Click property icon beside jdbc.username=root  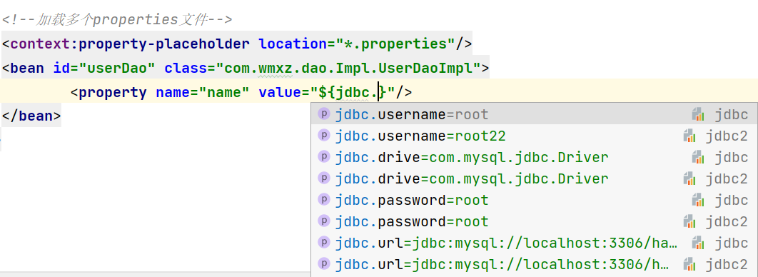point(323,114)
